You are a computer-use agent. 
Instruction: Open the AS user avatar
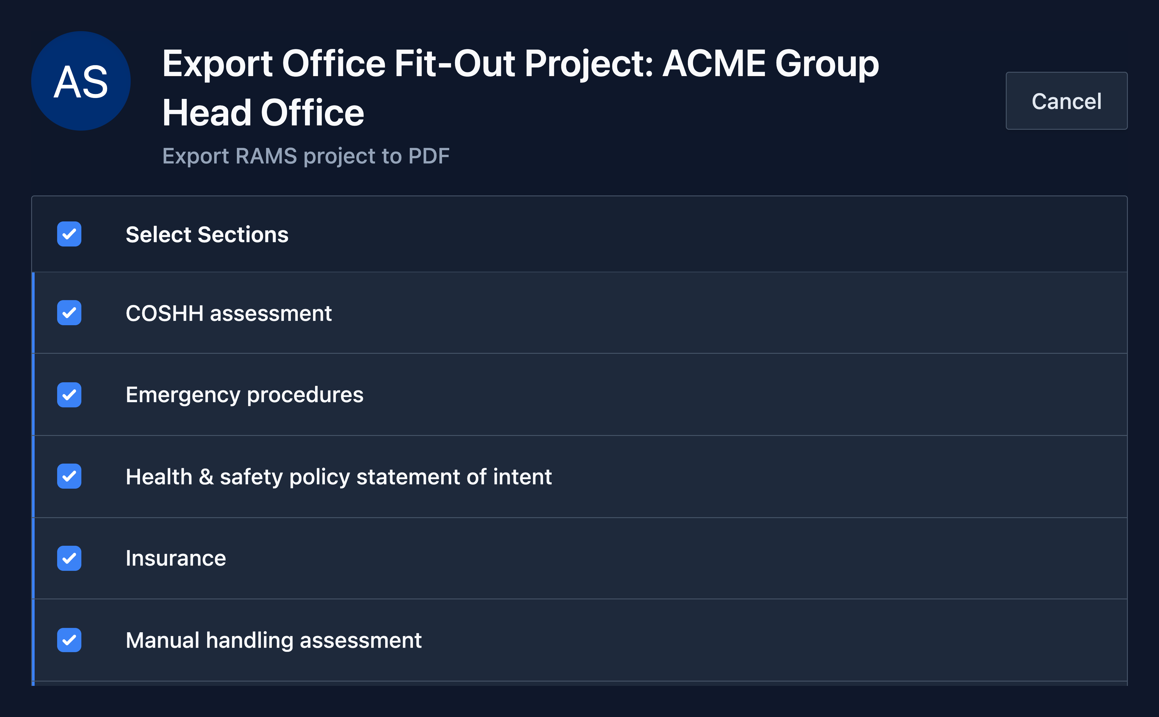[x=81, y=81]
